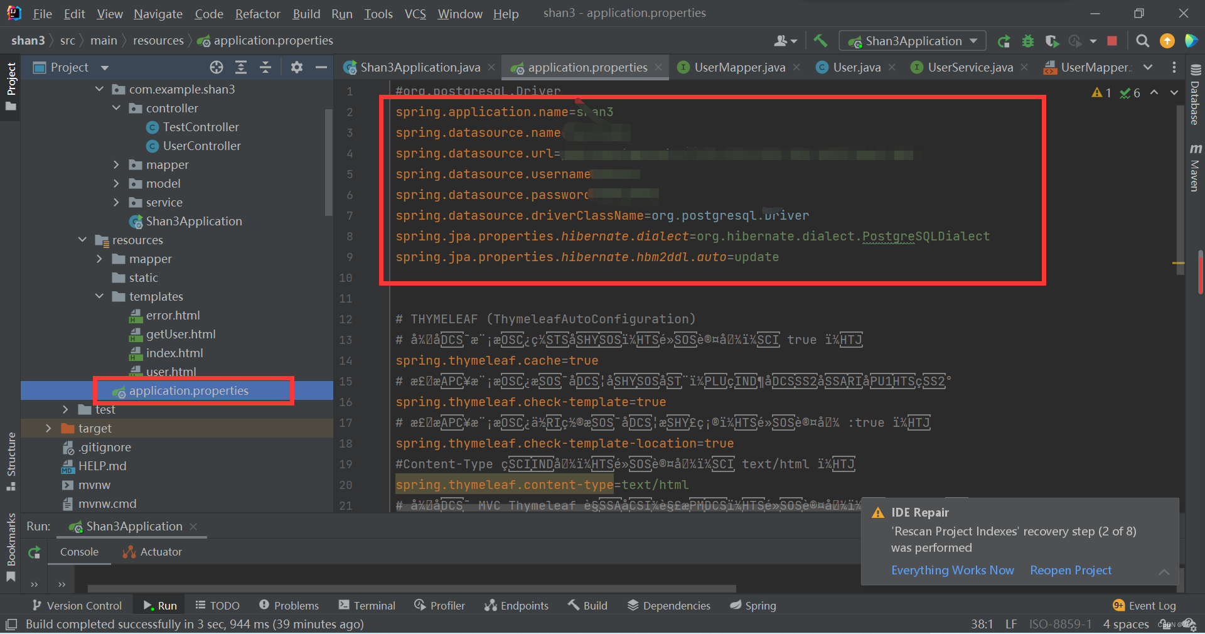Open the Event Log
Viewport: 1205px width, 634px height.
[x=1144, y=605]
